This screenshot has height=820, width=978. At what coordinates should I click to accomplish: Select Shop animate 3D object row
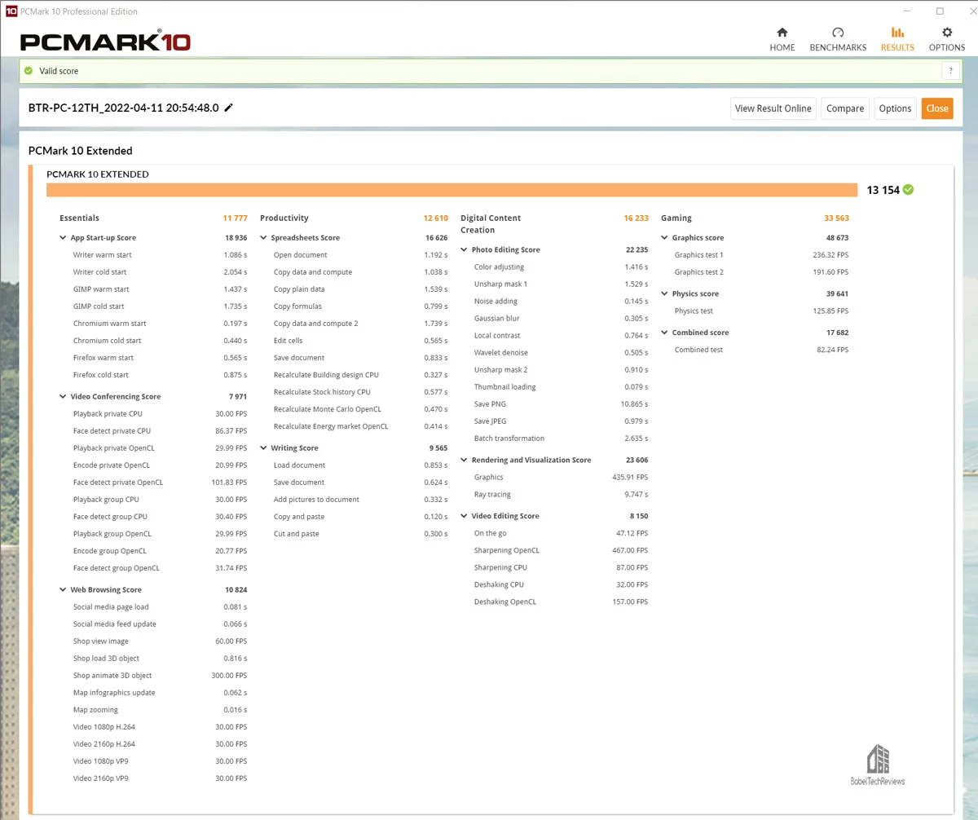(x=160, y=676)
